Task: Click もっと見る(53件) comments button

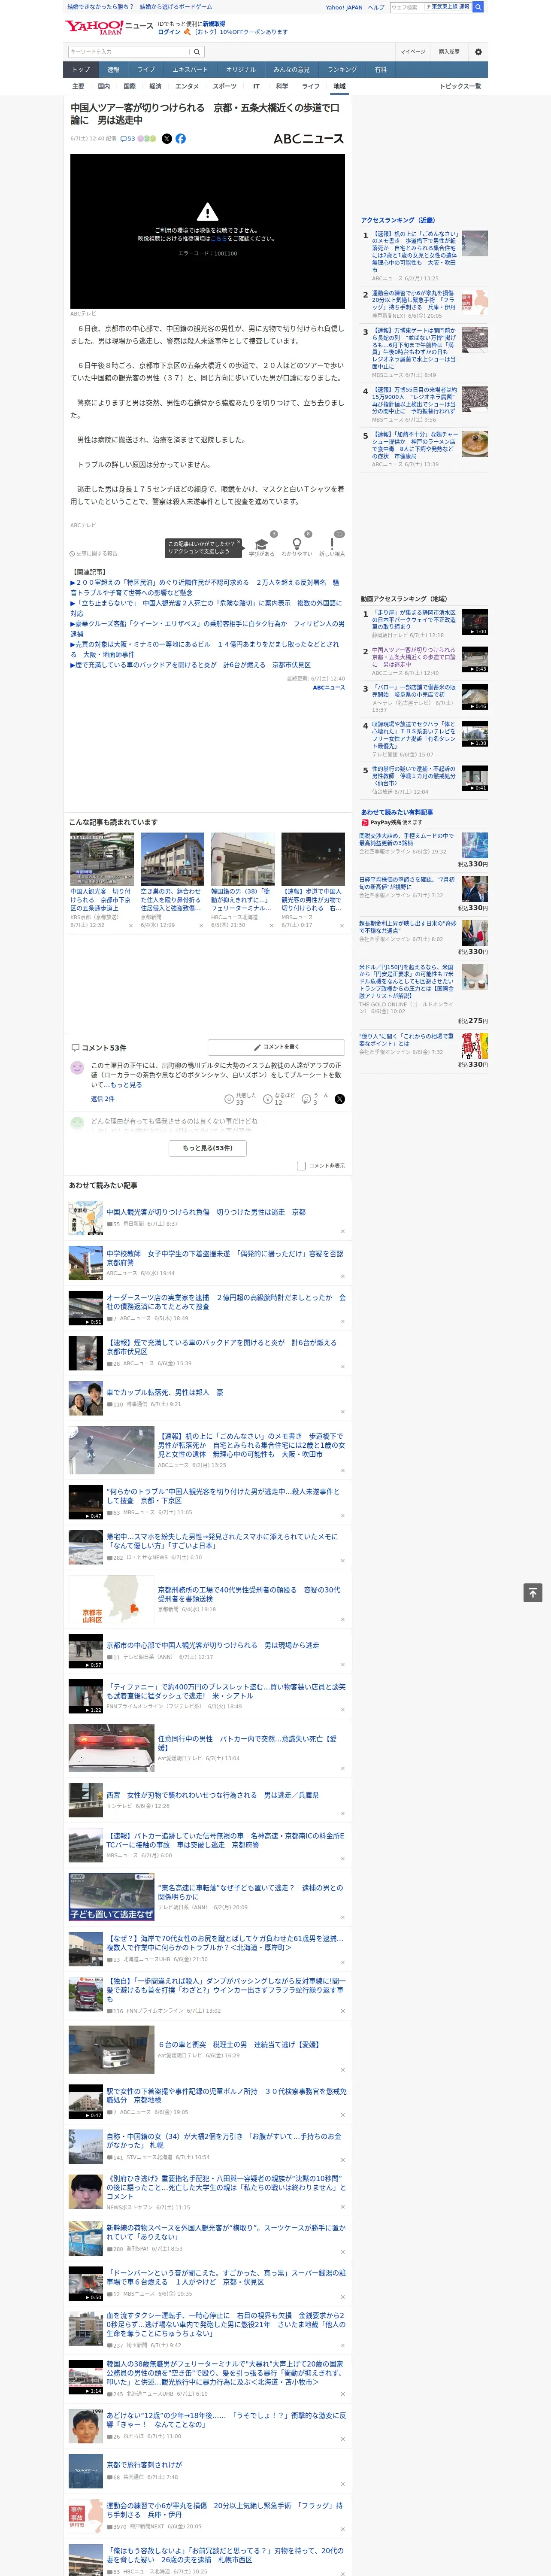Action: tap(208, 1148)
